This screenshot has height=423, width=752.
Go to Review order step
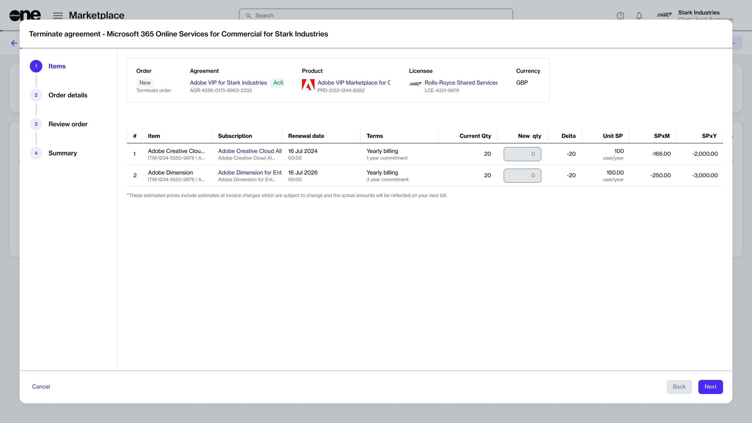(68, 124)
